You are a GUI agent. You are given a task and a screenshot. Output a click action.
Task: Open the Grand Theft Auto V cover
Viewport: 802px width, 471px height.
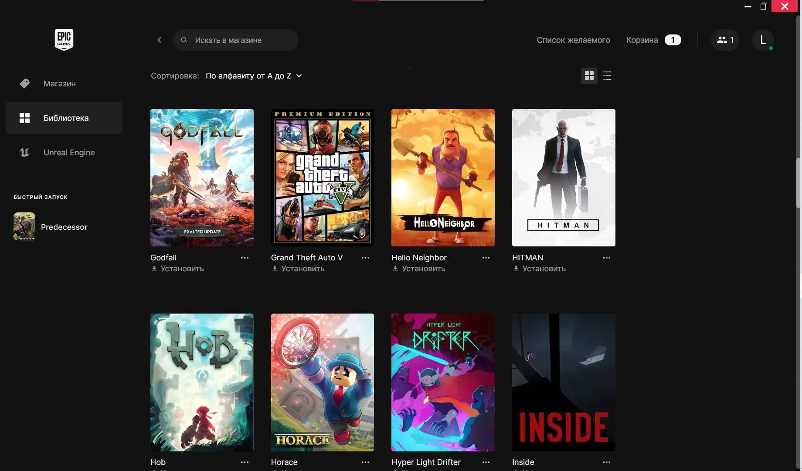[323, 177]
